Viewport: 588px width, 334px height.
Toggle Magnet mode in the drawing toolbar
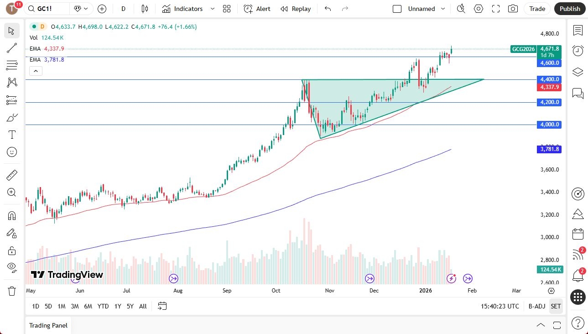[12, 215]
